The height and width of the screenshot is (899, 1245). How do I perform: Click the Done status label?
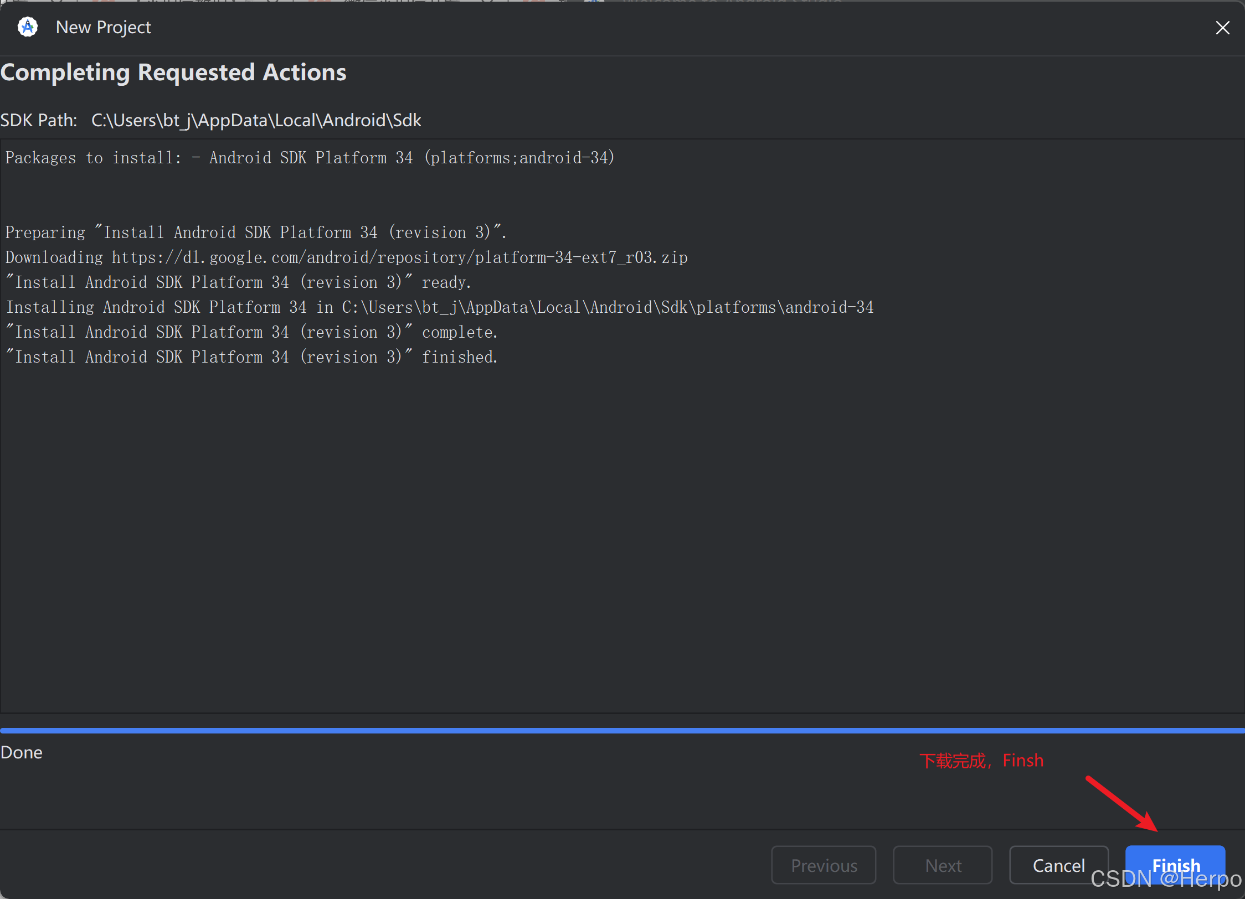coord(22,752)
